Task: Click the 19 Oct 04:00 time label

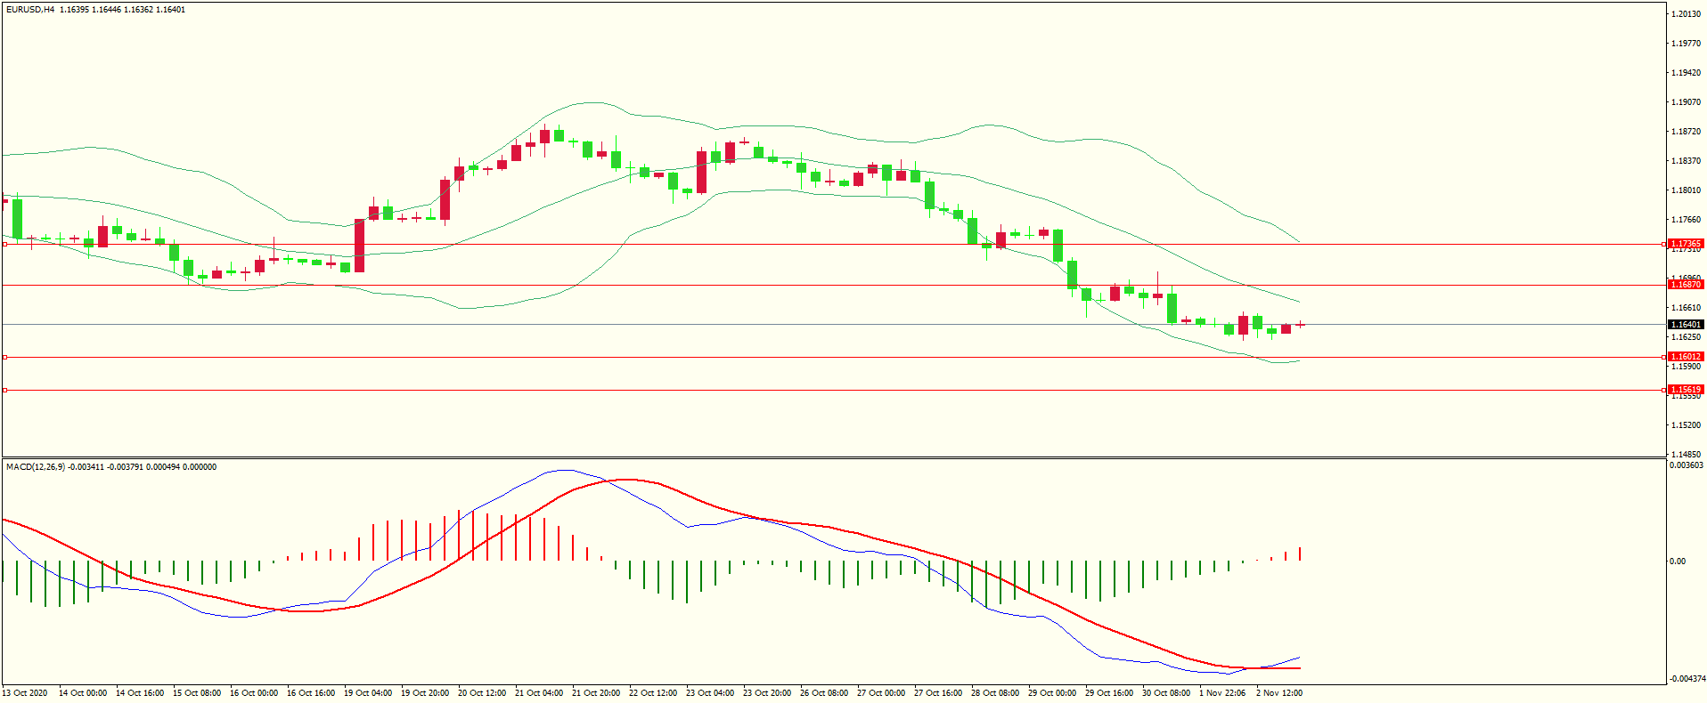Action: click(368, 693)
